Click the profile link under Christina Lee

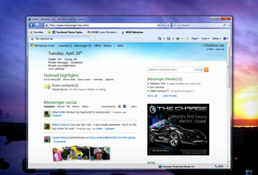pyautogui.click(x=210, y=49)
